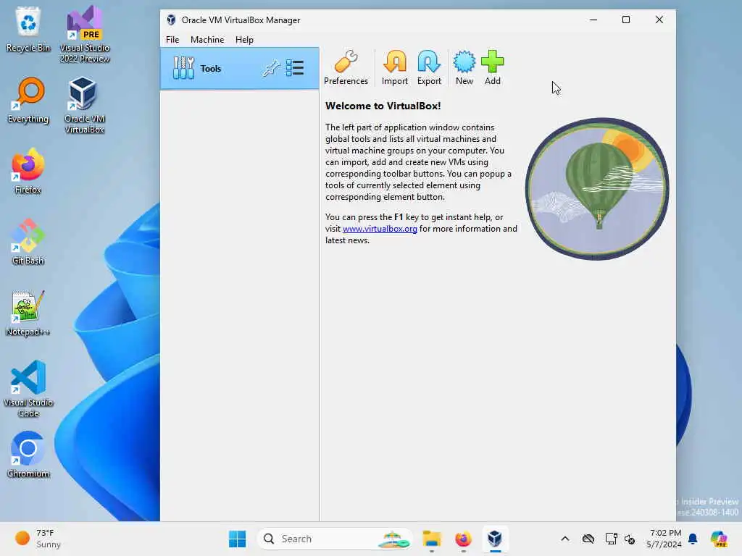Viewport: 742px width, 556px height.
Task: Add an existing virtual machine
Action: point(493,68)
